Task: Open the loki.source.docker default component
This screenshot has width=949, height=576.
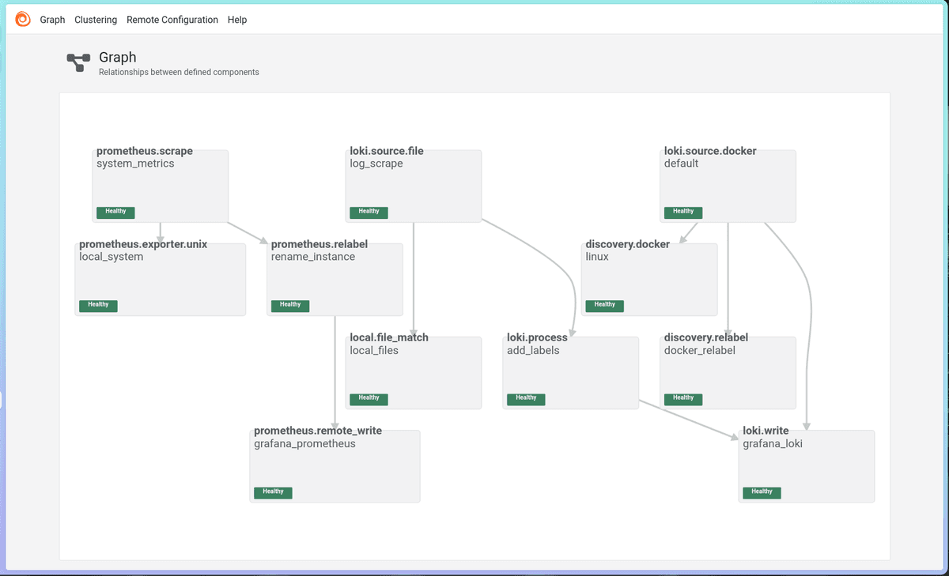Action: pyautogui.click(x=728, y=186)
